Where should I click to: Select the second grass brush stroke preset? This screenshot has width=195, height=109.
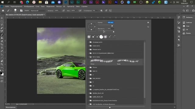point(128,62)
